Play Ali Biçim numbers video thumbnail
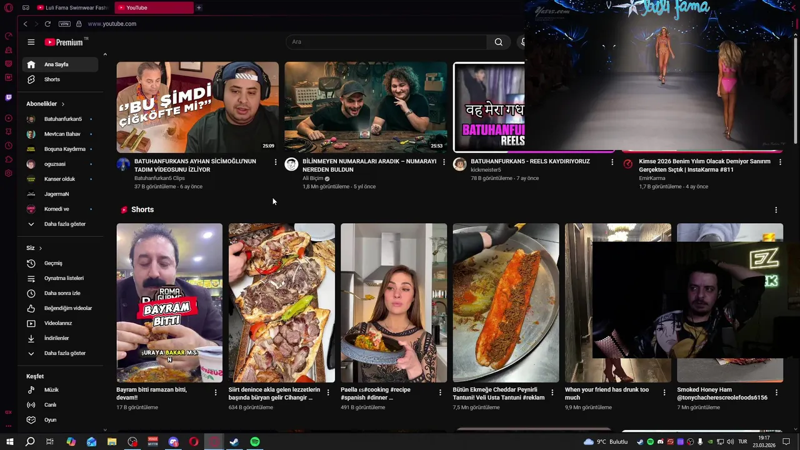The height and width of the screenshot is (450, 800). point(366,107)
